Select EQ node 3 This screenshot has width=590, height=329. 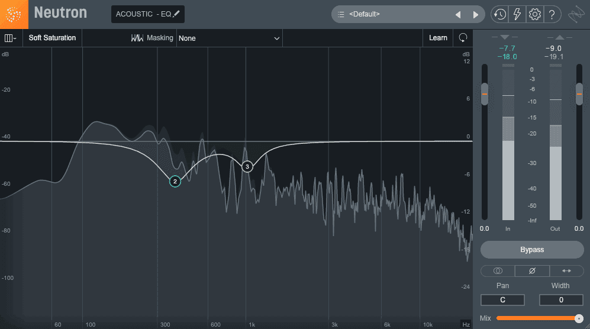coord(247,166)
